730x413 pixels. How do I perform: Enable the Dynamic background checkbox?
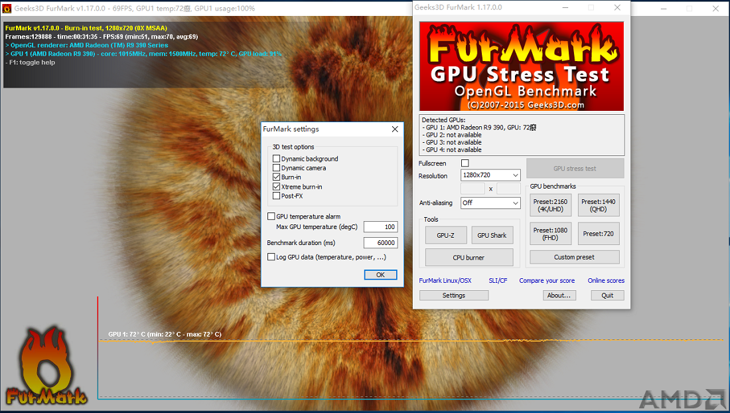click(277, 159)
